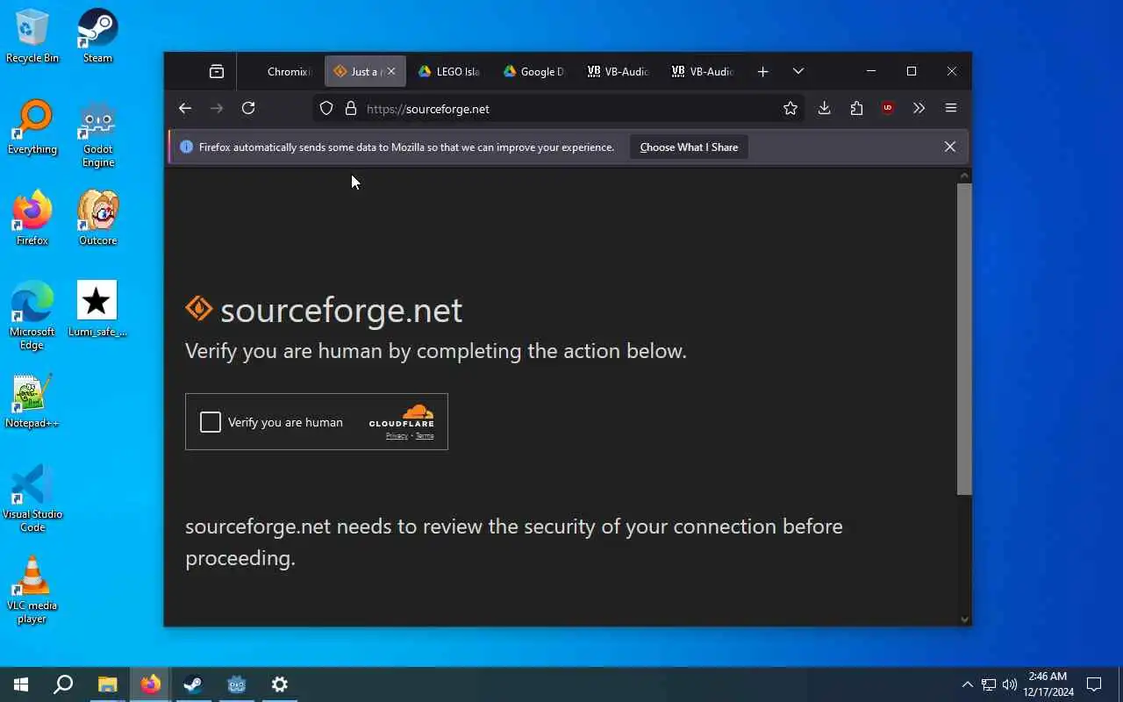The image size is (1123, 702).
Task: Select Steam desktop shortcut
Action: [x=97, y=36]
